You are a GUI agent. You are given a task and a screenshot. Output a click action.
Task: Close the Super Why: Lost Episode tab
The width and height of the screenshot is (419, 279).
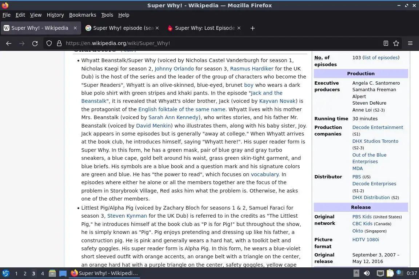[239, 28]
